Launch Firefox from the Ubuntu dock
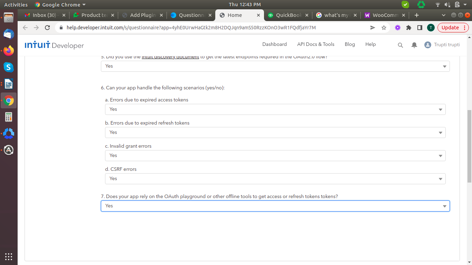The height and width of the screenshot is (265, 472). point(9,51)
